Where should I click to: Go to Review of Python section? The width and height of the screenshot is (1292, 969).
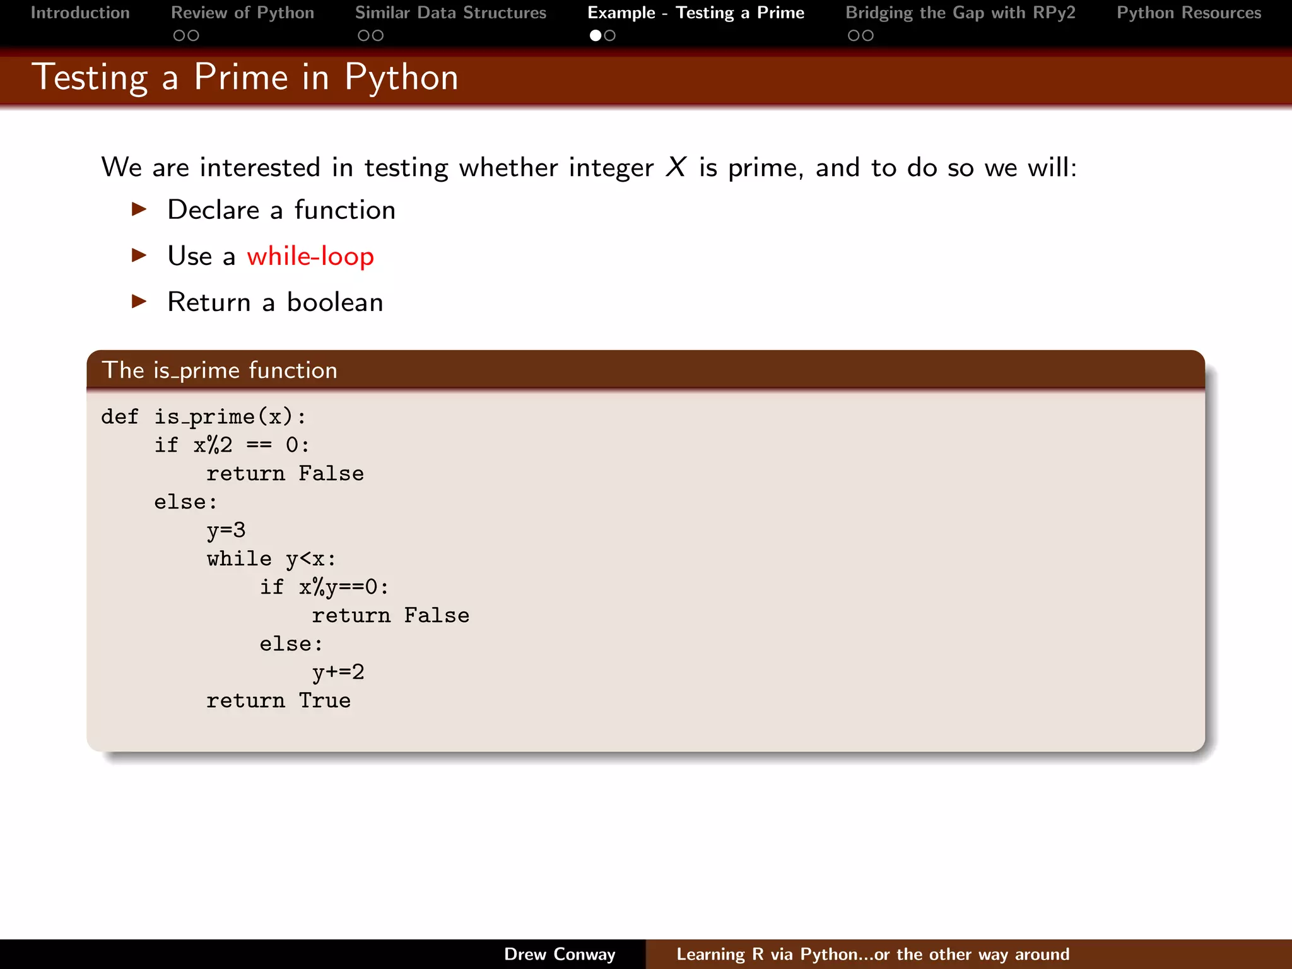(242, 13)
